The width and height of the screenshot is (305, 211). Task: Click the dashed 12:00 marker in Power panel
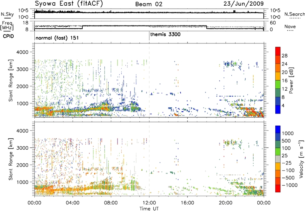click(149, 80)
